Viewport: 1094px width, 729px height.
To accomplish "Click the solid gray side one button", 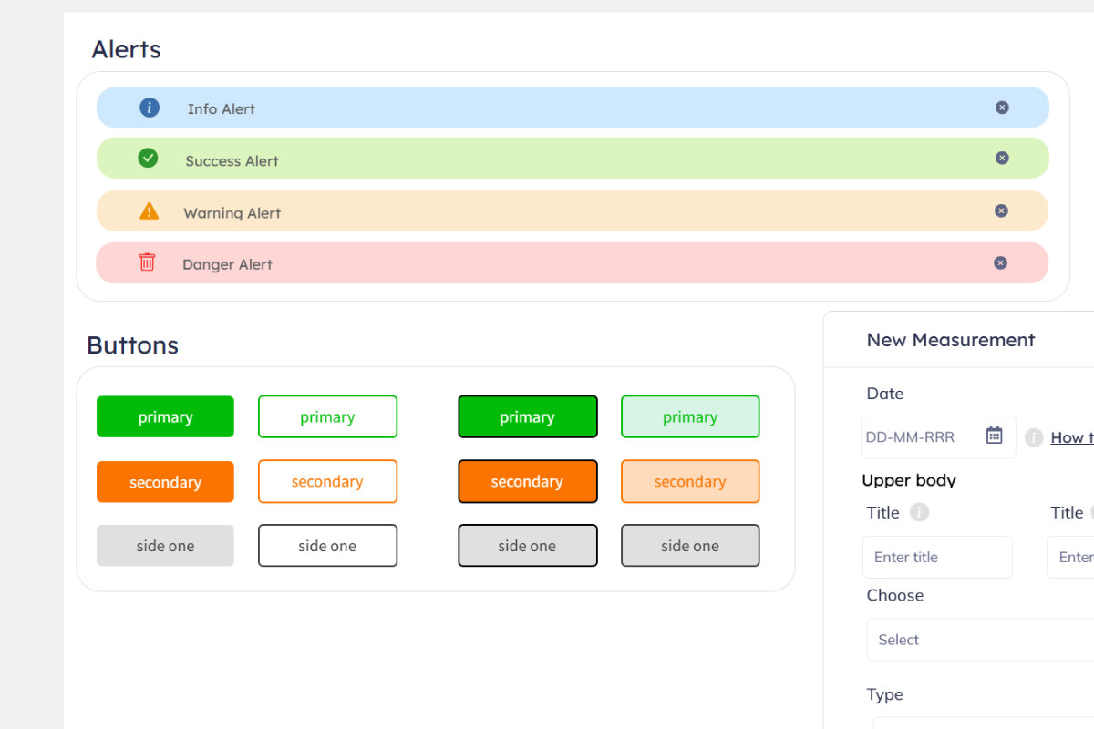I will coord(165,546).
